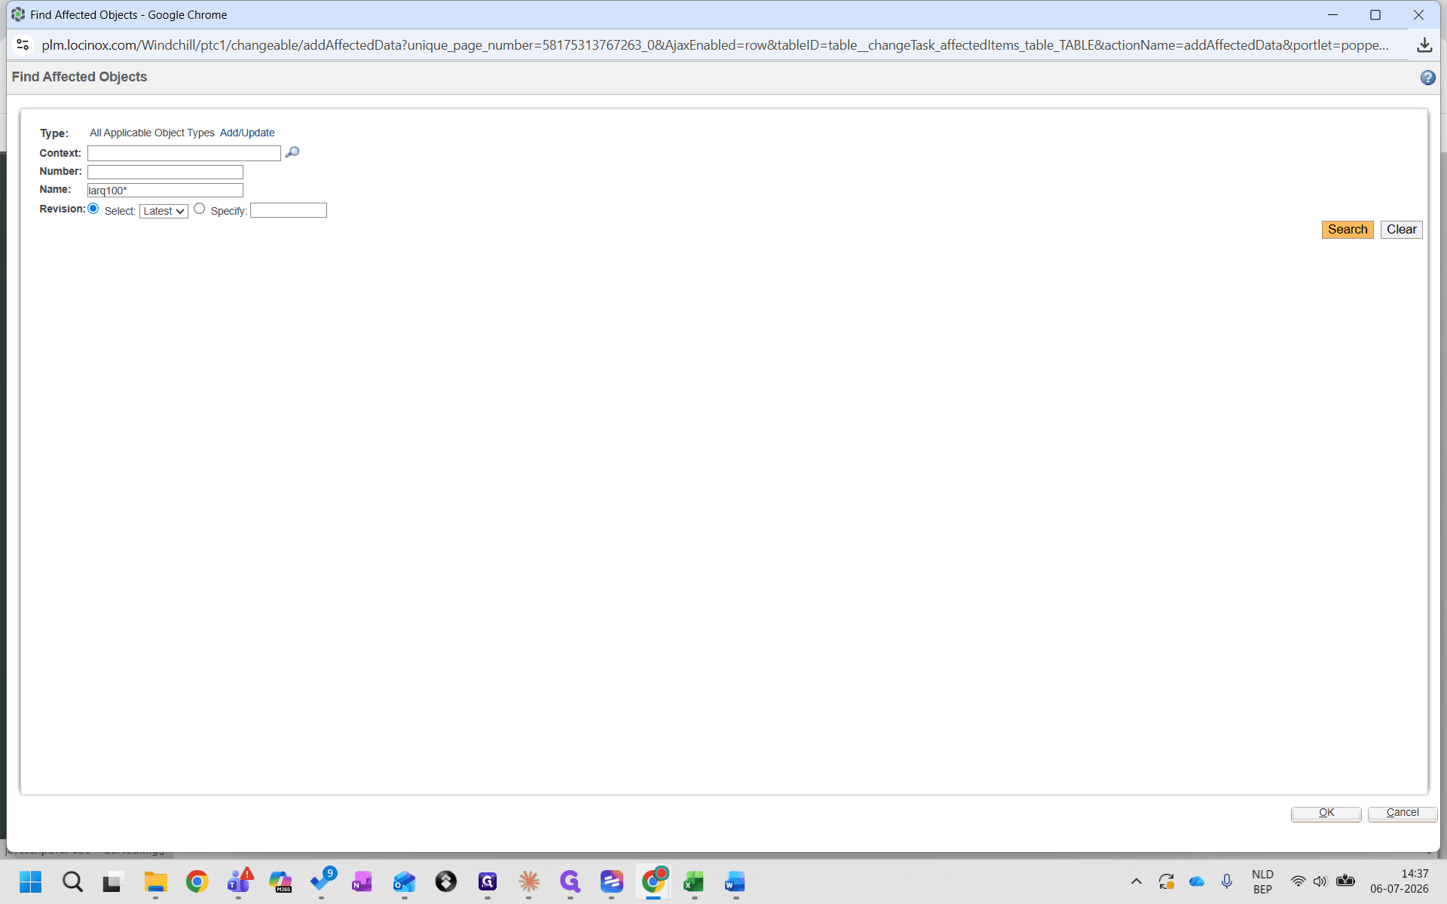This screenshot has width=1447, height=904.
Task: Open Word from the taskbar
Action: 735,881
